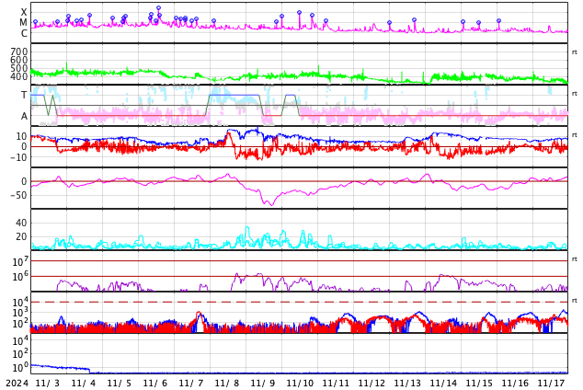The height and width of the screenshot is (390, 583).
Task: Click the 20 axis label
Action: [x=21, y=236]
